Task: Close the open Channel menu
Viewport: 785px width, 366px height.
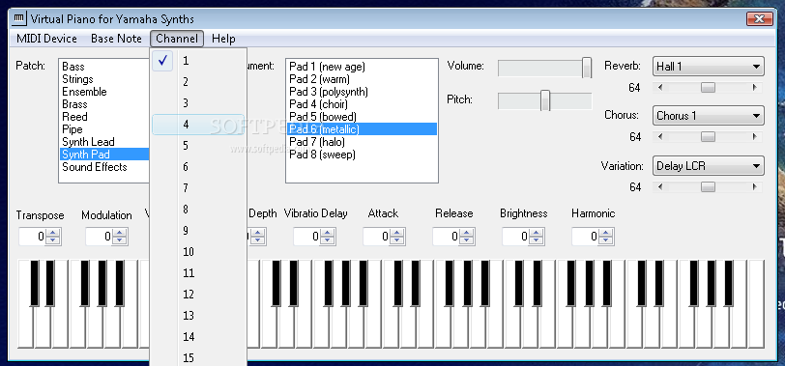Action: pyautogui.click(x=177, y=39)
